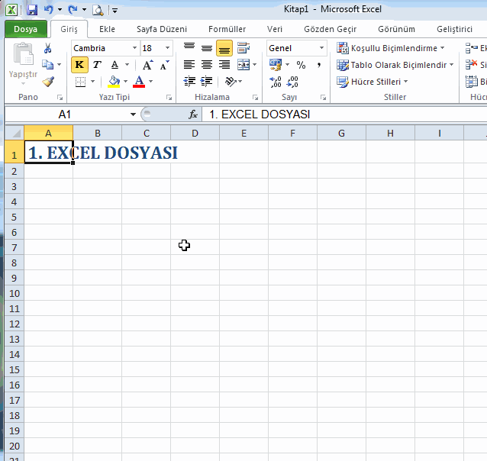
Task: Click Tablo Olarak Biçimlendir
Action: pos(395,65)
